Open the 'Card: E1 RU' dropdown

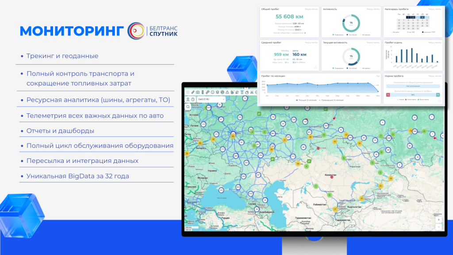(211, 99)
